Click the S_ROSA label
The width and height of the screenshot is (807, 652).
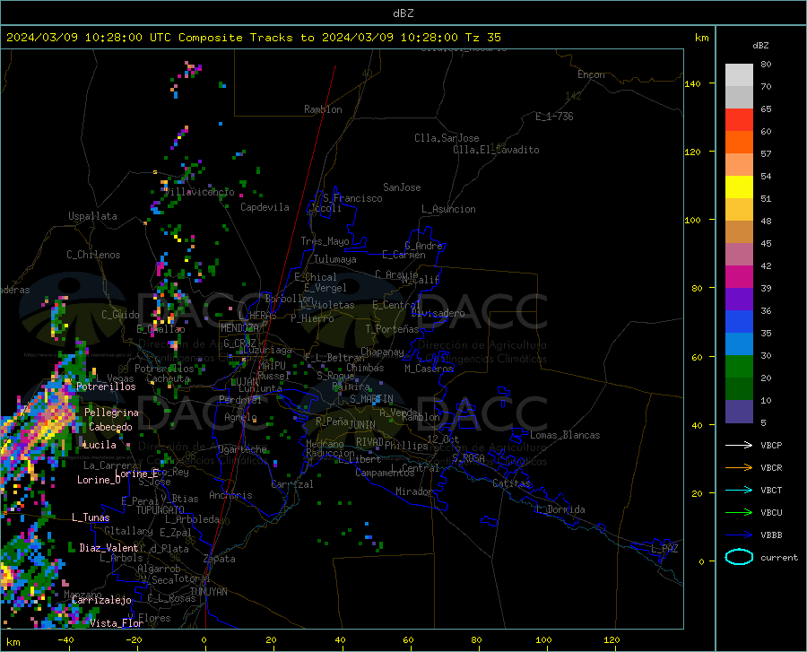tap(468, 457)
